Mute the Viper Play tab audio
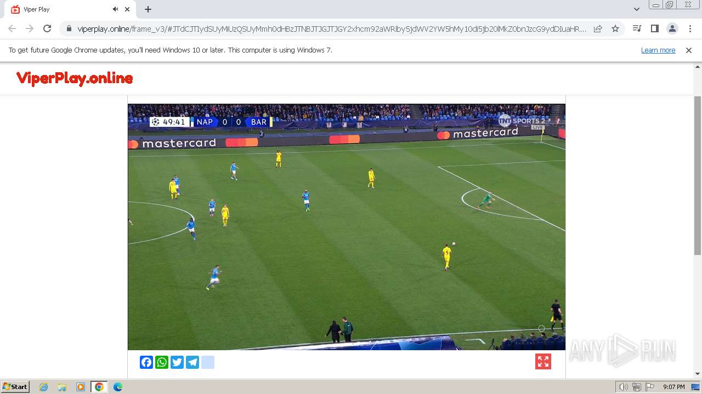This screenshot has height=394, width=702. [x=116, y=9]
